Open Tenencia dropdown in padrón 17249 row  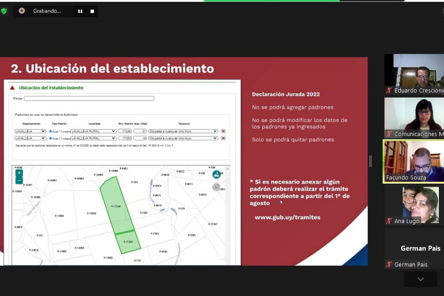pyautogui.click(x=183, y=131)
